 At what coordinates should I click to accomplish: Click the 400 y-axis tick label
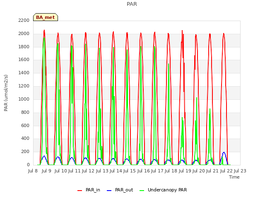25,139
